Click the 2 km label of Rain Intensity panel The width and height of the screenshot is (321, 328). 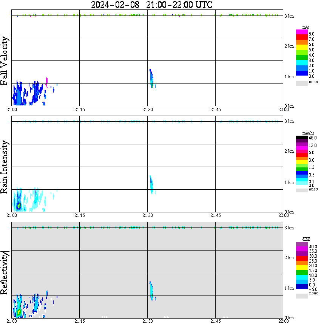click(x=289, y=151)
